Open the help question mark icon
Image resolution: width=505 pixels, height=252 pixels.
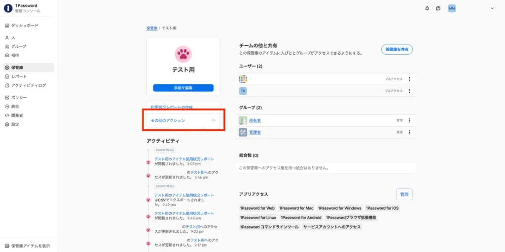[438, 8]
